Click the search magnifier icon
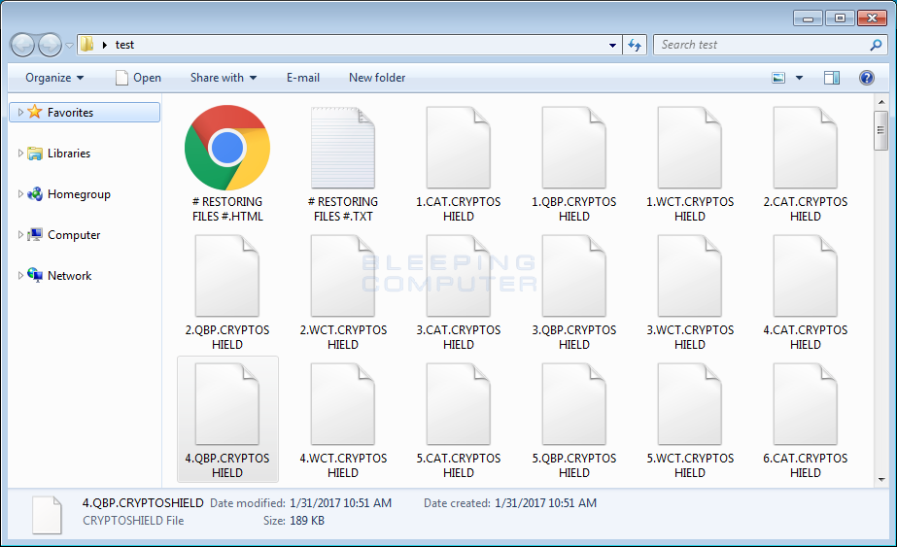Viewport: 897px width, 547px height. [x=876, y=45]
